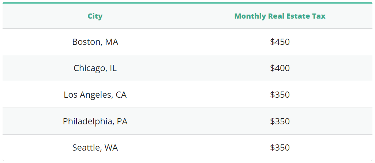Image resolution: width=375 pixels, height=163 pixels.
Task: Select the $350 value for Philadelphia
Action: tap(280, 121)
